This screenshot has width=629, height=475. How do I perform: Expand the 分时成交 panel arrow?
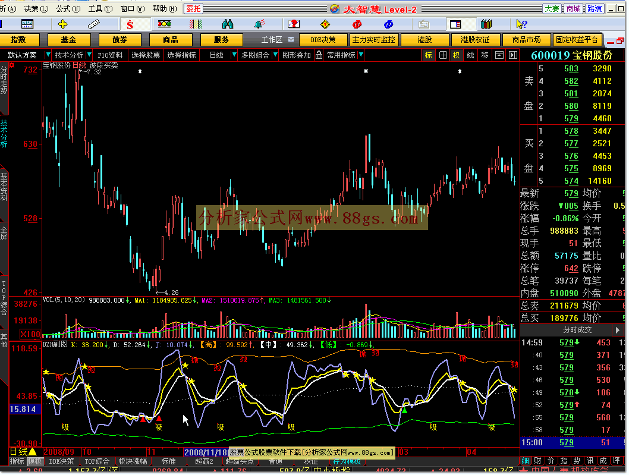pos(617,330)
